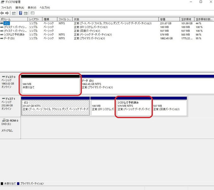Open the ファイル(F) menu
Screen dimensions: 214x190
pos(6,8)
